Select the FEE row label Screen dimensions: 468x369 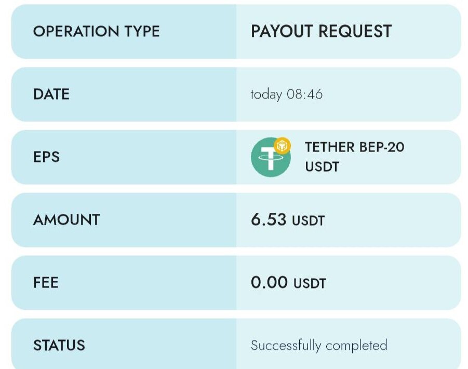(46, 283)
